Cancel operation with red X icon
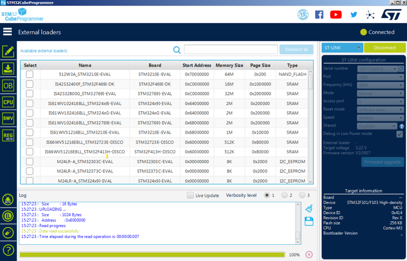 point(309,254)
